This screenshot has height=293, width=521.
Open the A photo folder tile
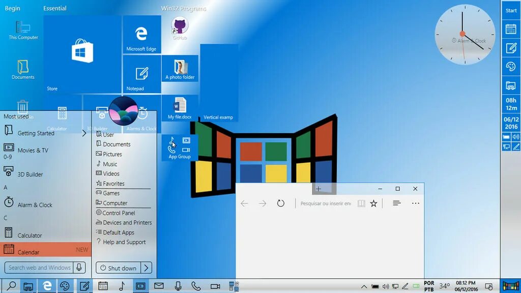[x=180, y=69]
